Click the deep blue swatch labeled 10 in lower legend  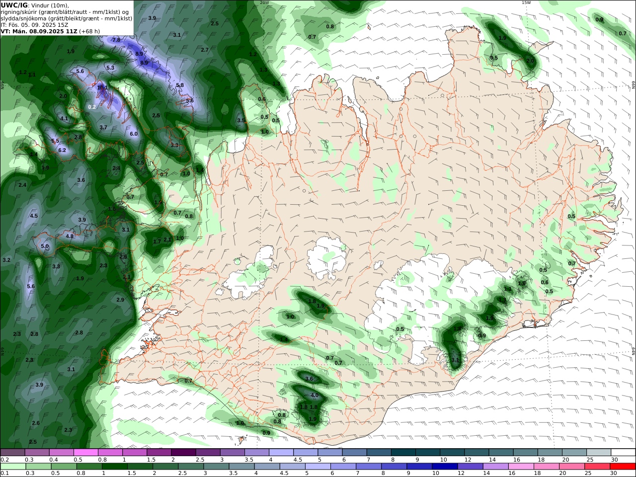pyautogui.click(x=444, y=467)
